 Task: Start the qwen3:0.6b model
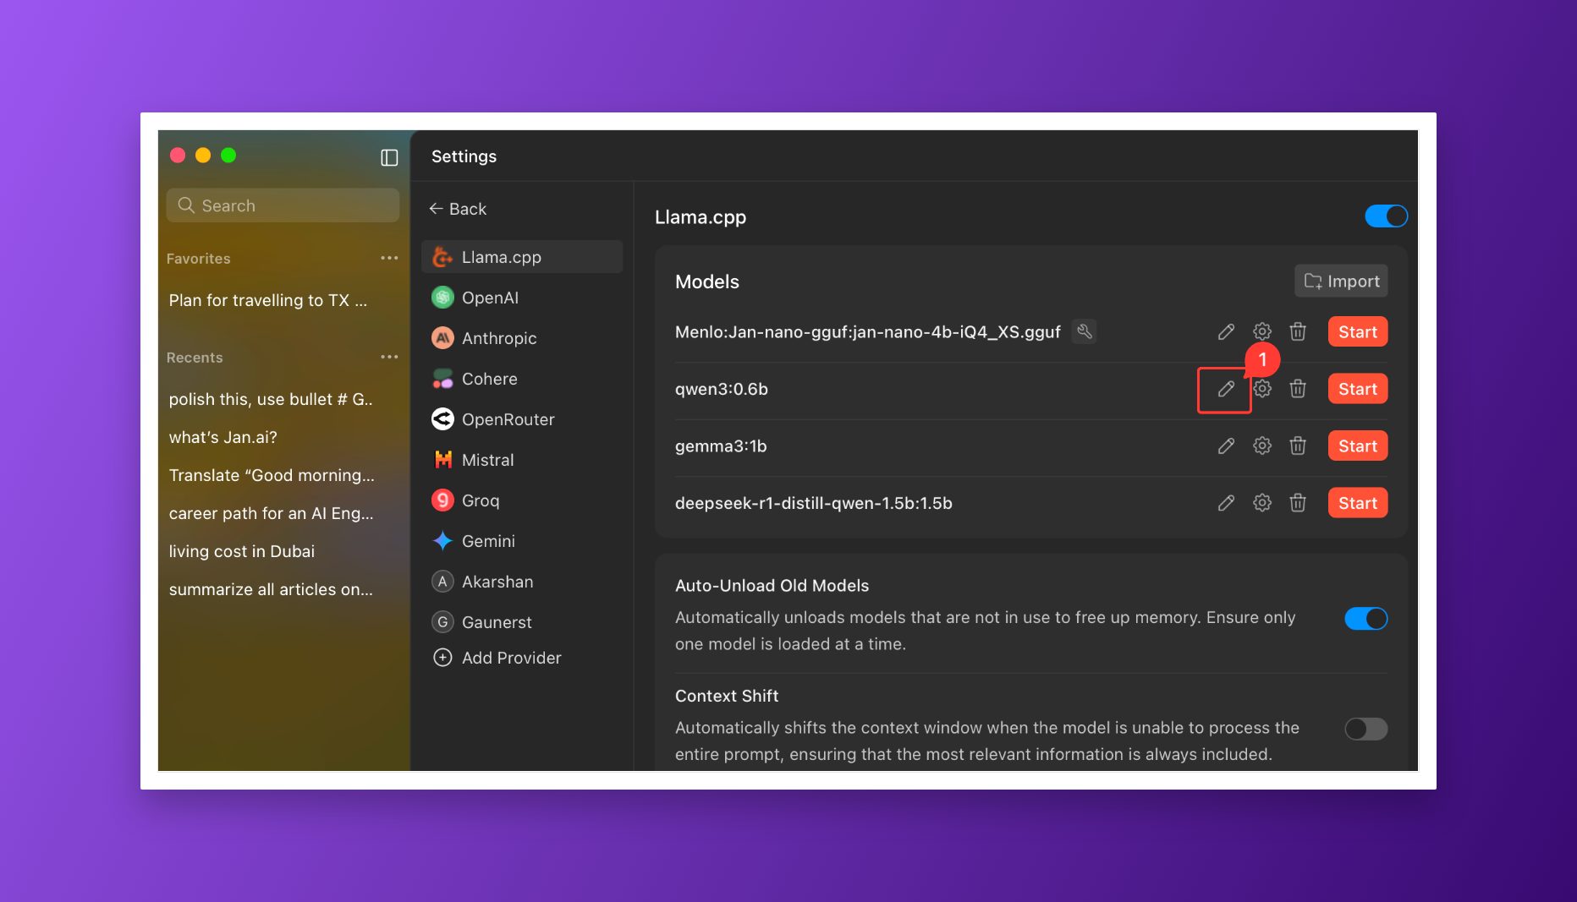pyautogui.click(x=1358, y=389)
